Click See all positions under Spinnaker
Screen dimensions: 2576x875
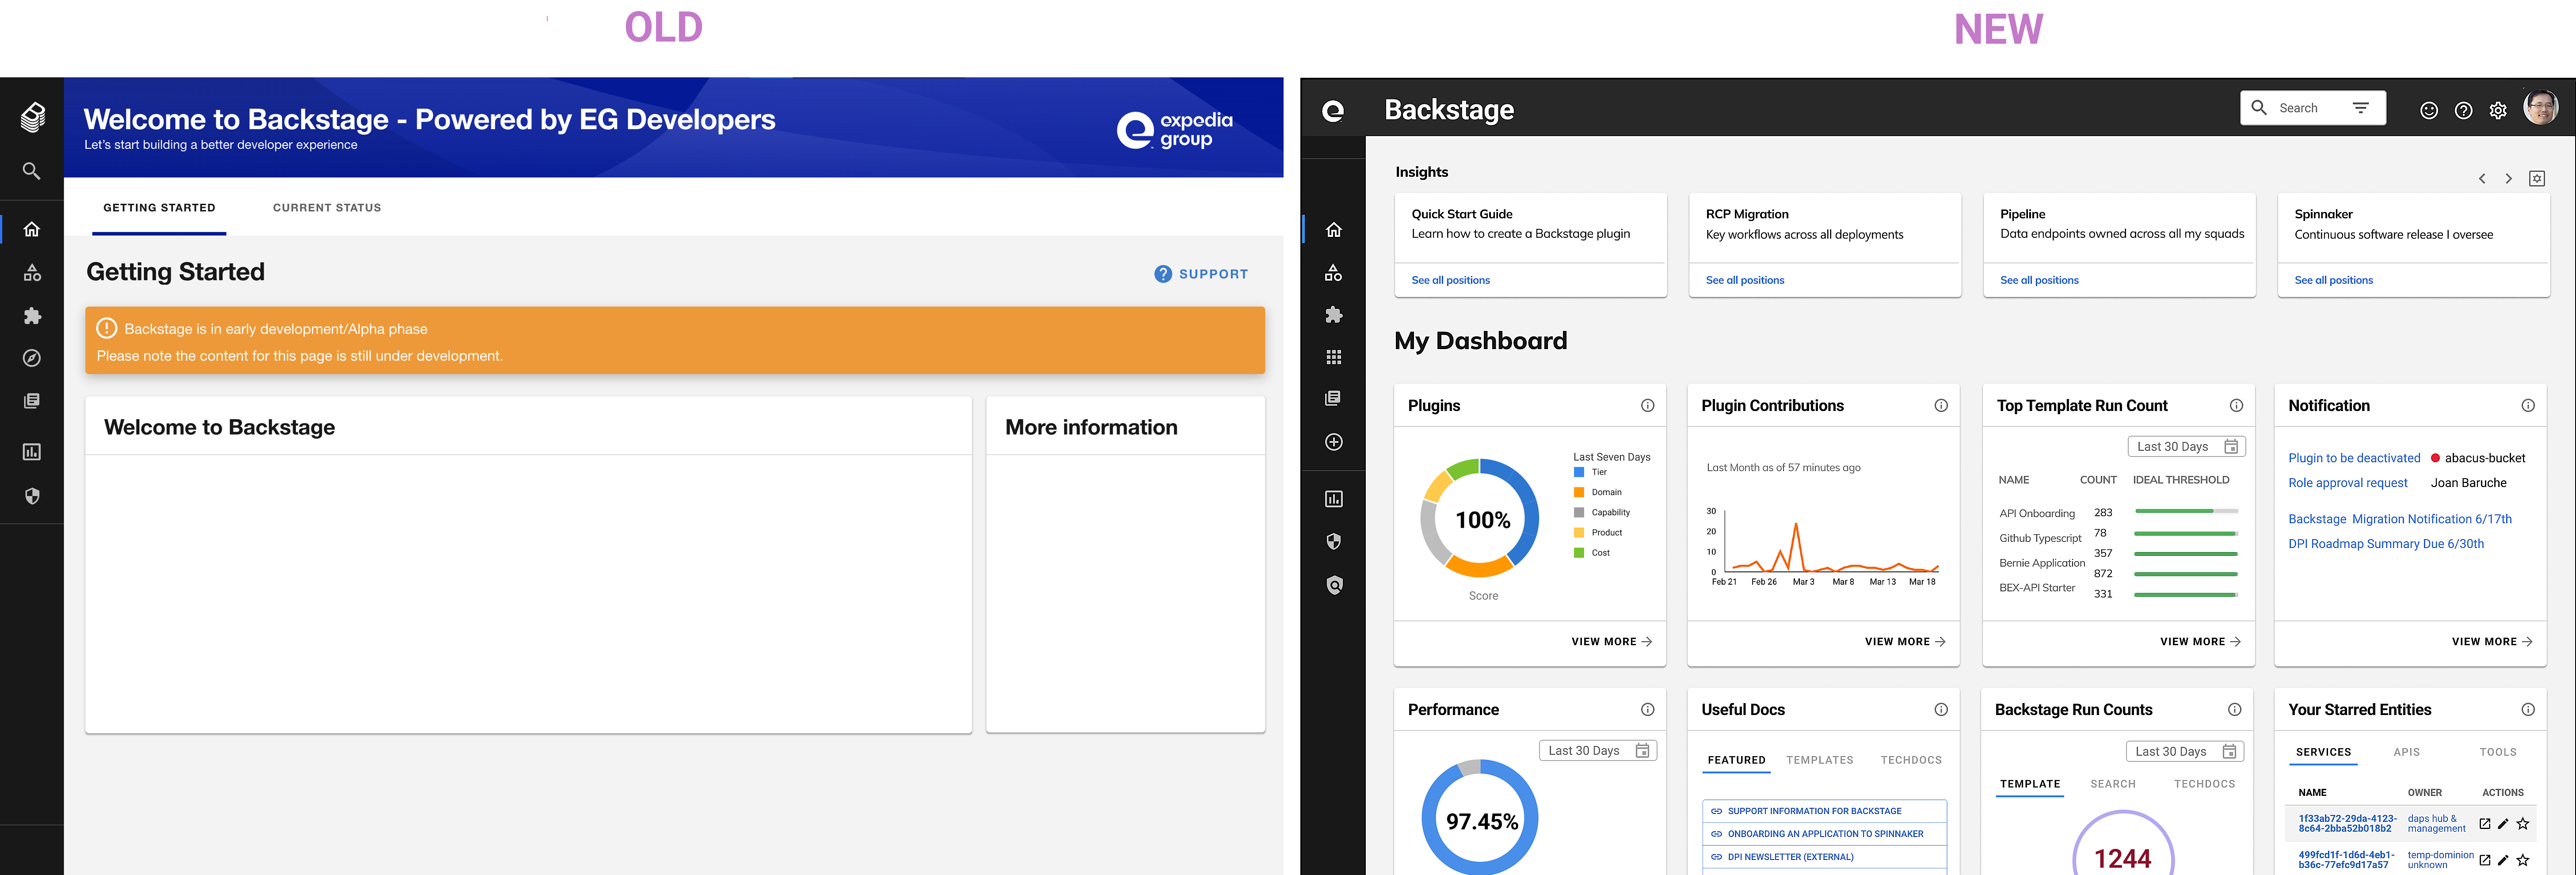2333,281
